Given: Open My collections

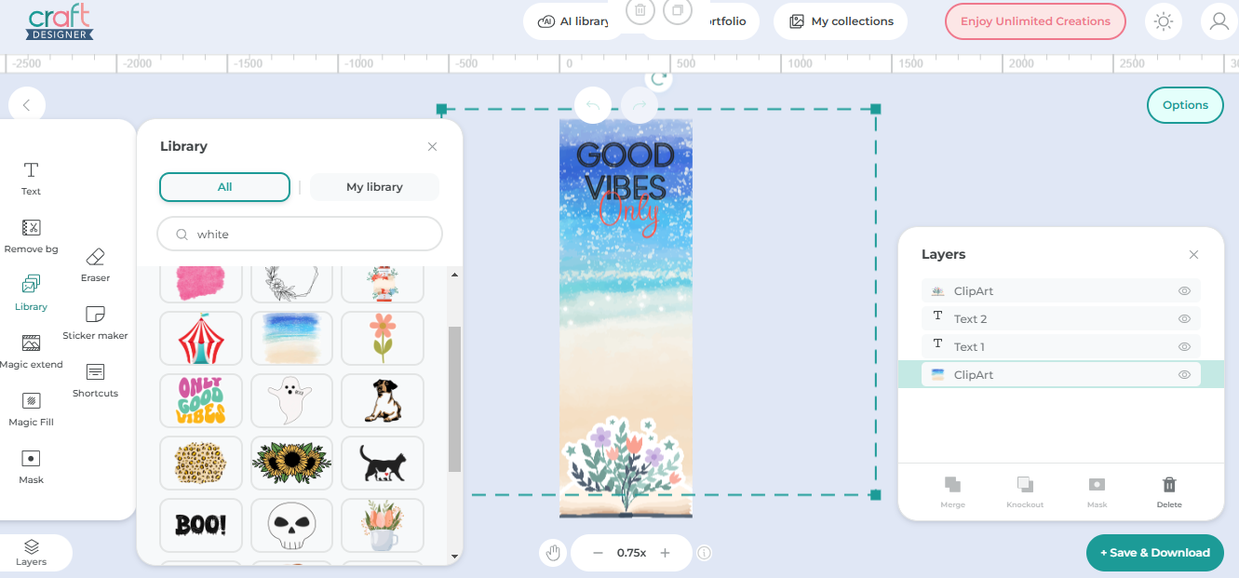Looking at the screenshot, I should tap(841, 21).
